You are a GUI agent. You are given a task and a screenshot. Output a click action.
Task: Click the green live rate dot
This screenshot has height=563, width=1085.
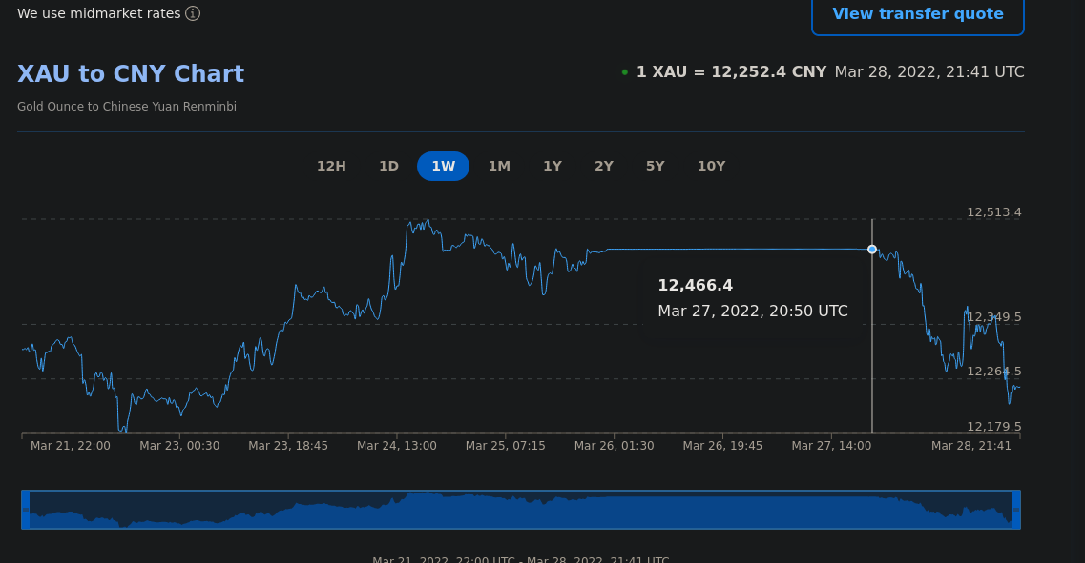click(625, 72)
